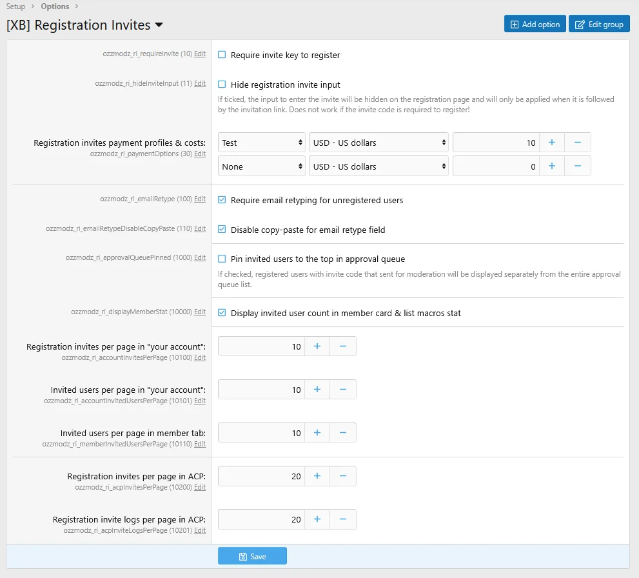
Task: Click plus beside invite logs per page field
Action: click(x=317, y=519)
